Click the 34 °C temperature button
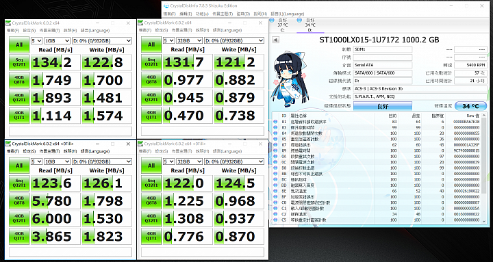Screen dimensions: 493x262 [x=470, y=106]
